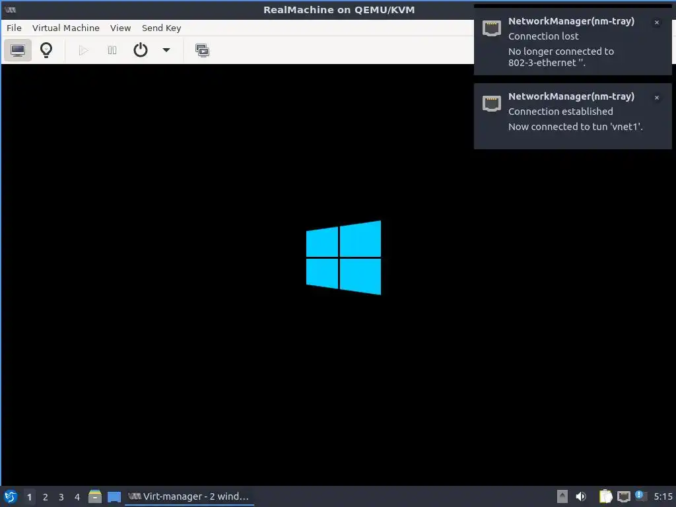Click the 5:15 panel clock
676x507 pixels.
(x=663, y=496)
